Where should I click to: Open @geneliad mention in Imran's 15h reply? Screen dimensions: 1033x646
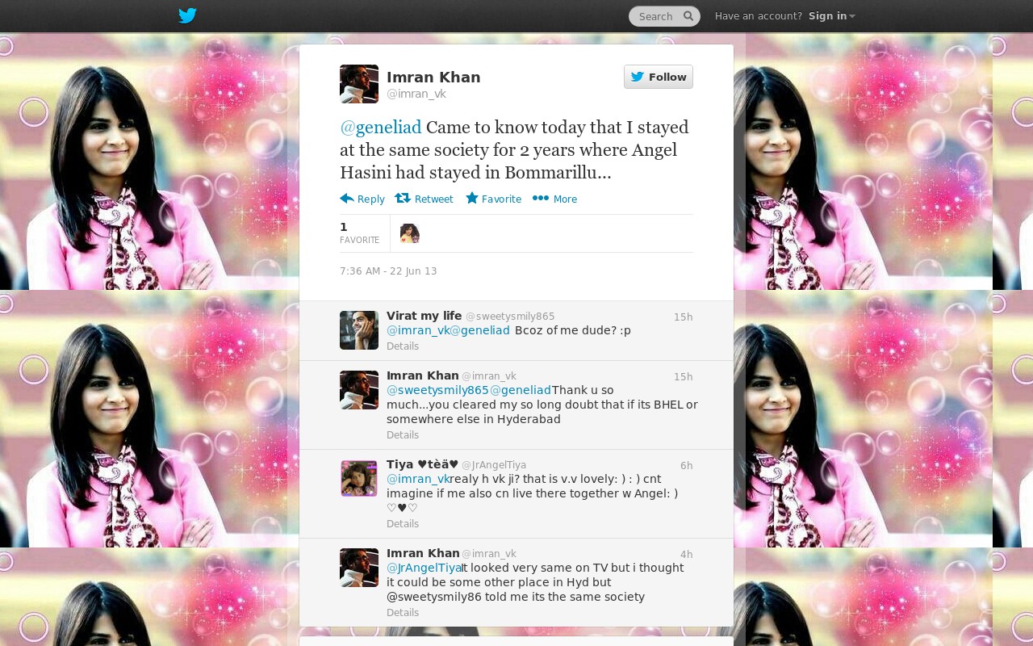coord(521,390)
